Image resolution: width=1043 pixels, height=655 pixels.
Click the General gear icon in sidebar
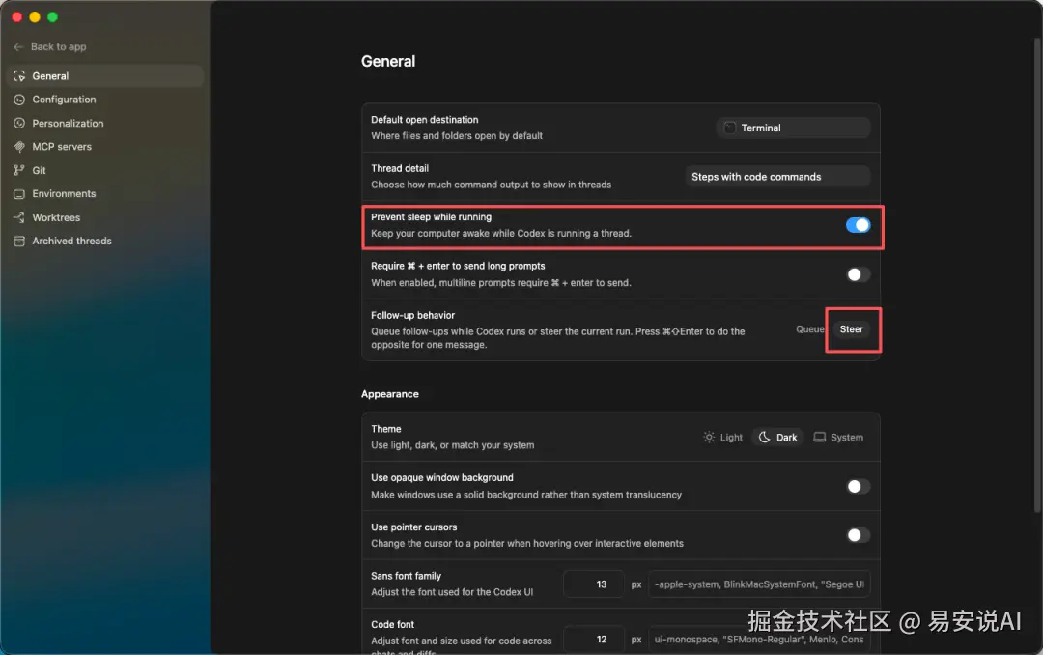tap(19, 76)
